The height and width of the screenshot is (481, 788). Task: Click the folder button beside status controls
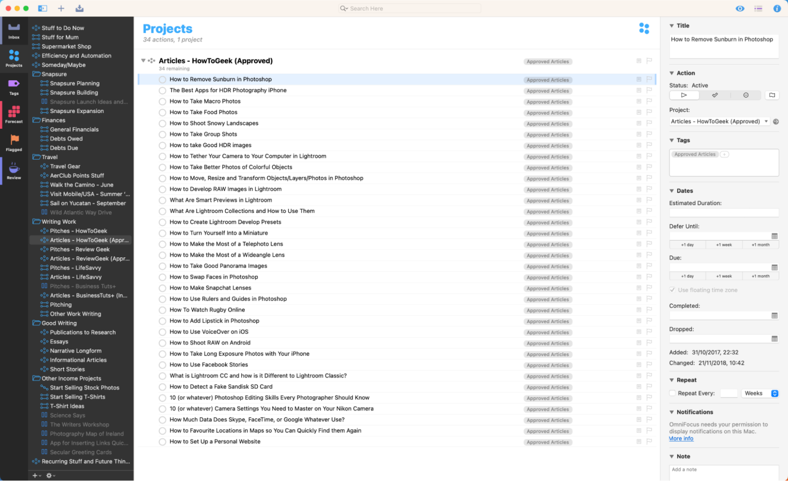[x=772, y=96]
